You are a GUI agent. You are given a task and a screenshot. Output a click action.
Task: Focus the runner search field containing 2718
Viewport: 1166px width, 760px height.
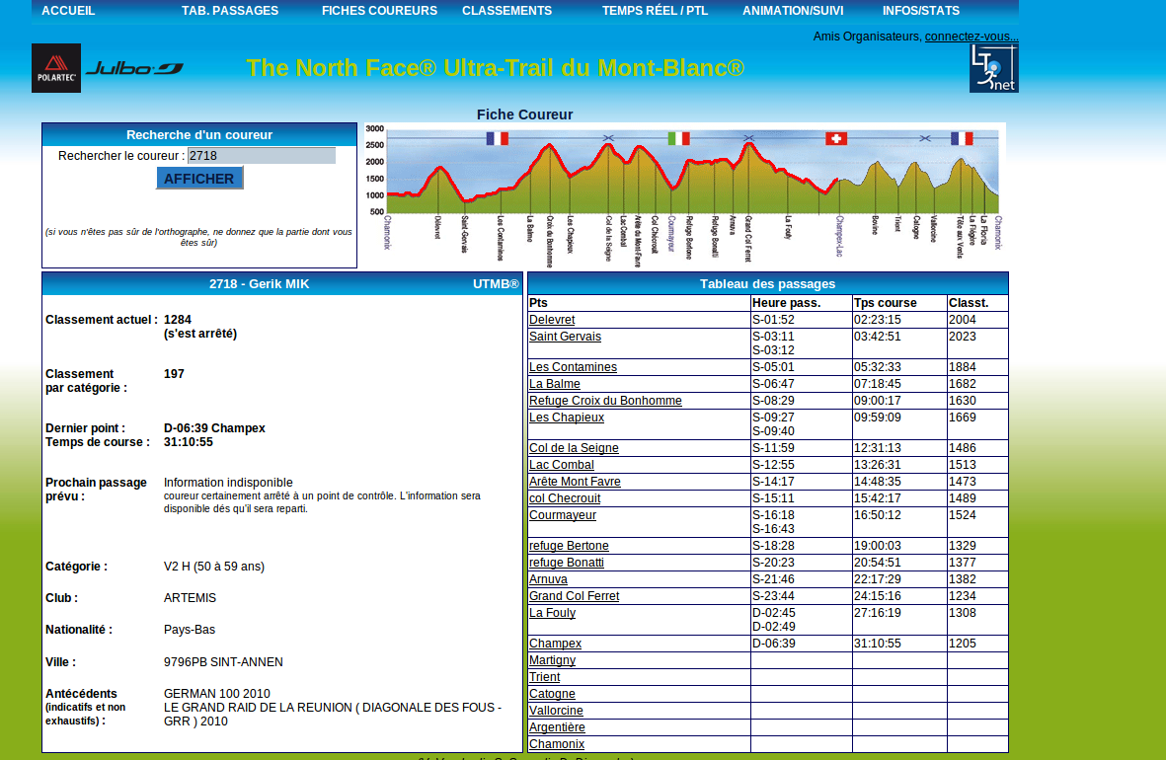(261, 155)
